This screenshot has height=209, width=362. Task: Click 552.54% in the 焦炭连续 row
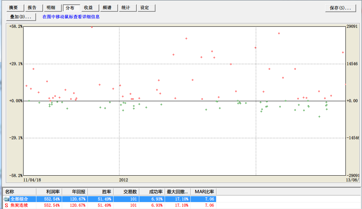(x=52, y=205)
